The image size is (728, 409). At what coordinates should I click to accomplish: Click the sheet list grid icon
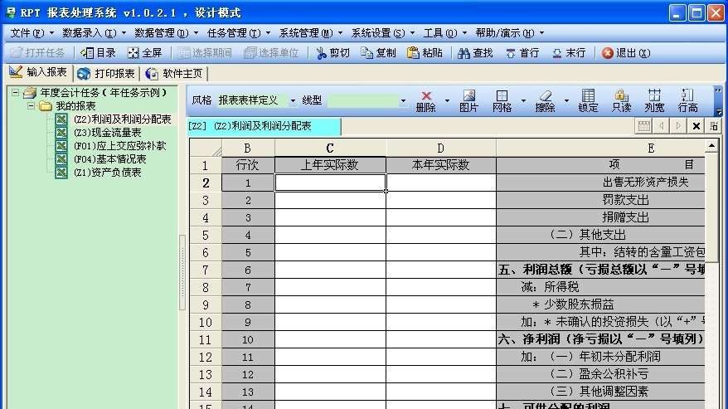(x=643, y=126)
